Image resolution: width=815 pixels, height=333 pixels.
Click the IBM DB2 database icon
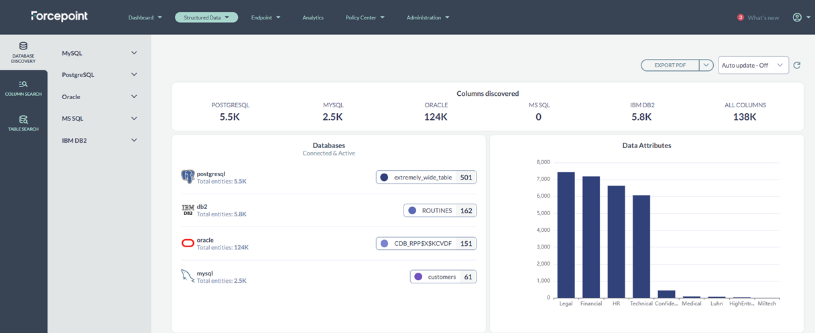pos(188,210)
